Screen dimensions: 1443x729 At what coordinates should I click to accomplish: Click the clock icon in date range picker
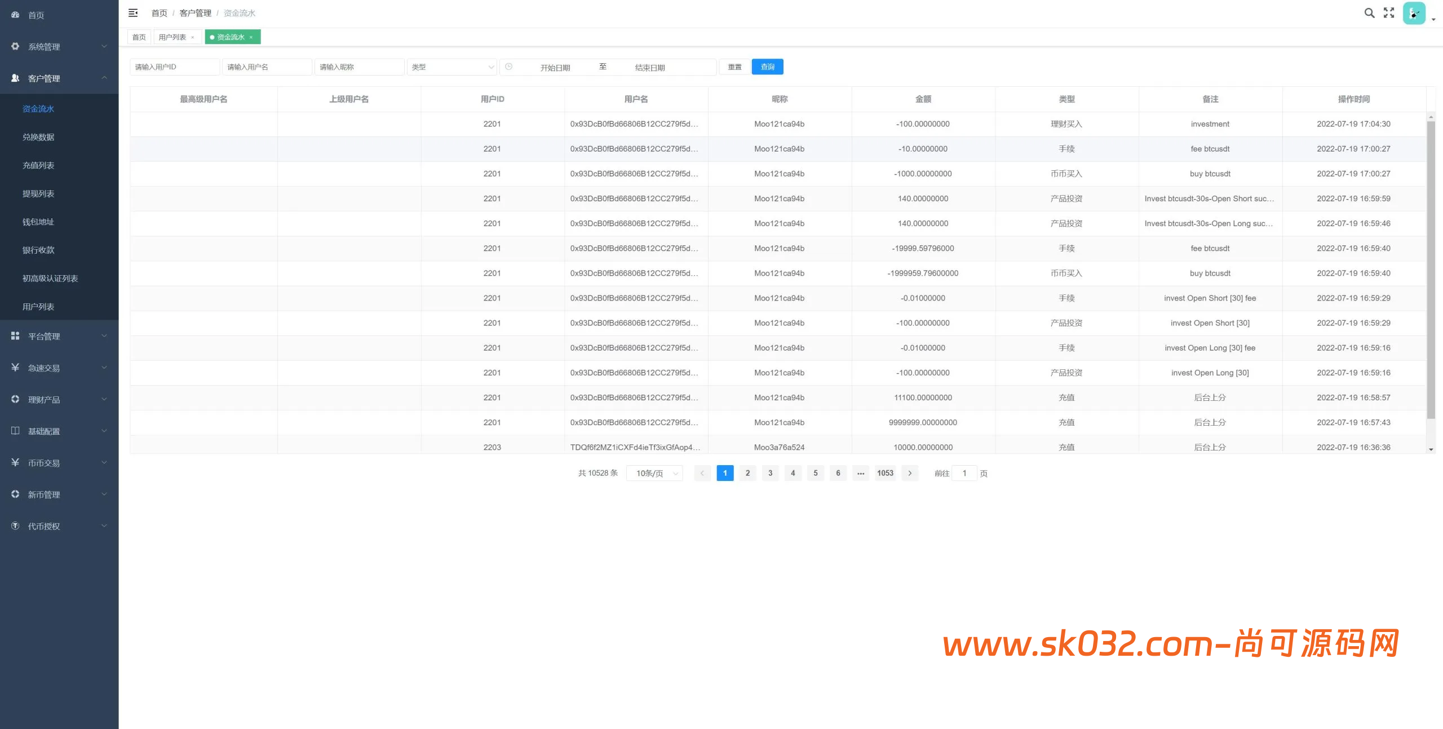click(x=508, y=67)
